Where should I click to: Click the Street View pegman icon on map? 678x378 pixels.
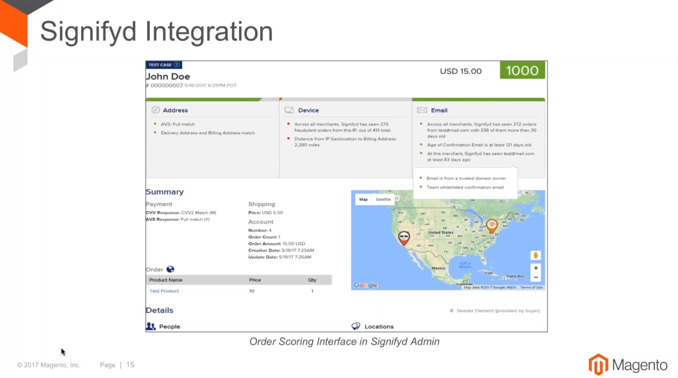tap(535, 255)
